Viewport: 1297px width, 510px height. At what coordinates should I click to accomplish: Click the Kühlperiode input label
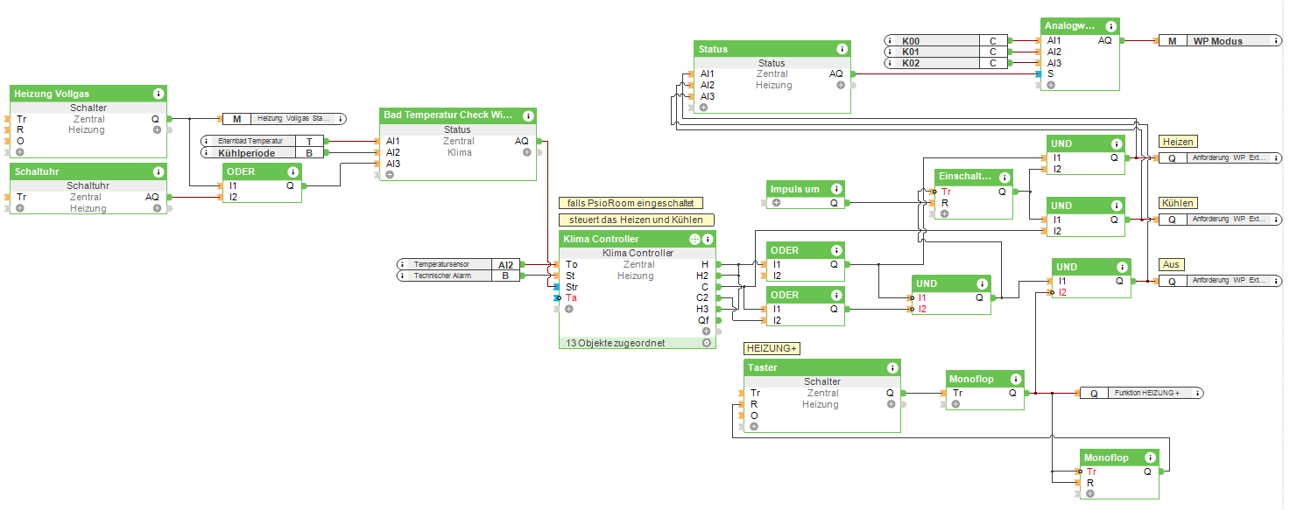click(246, 152)
